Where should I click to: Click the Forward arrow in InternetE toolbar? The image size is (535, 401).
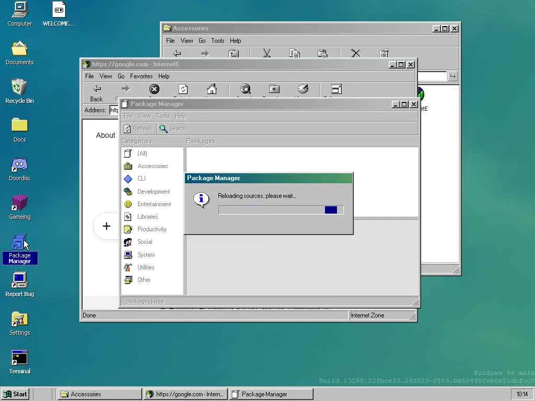coord(125,89)
